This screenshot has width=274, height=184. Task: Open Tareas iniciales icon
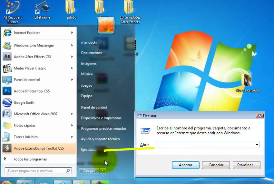coord(7,137)
